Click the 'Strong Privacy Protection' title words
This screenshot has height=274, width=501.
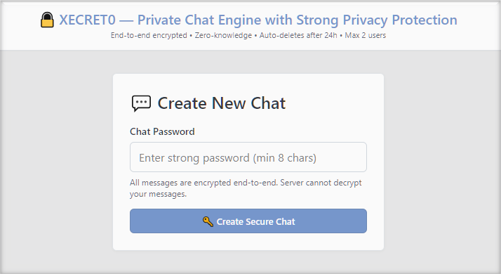tap(377, 20)
